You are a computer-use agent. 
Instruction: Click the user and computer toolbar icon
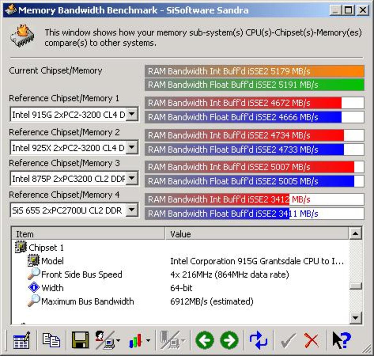pyautogui.click(x=105, y=340)
